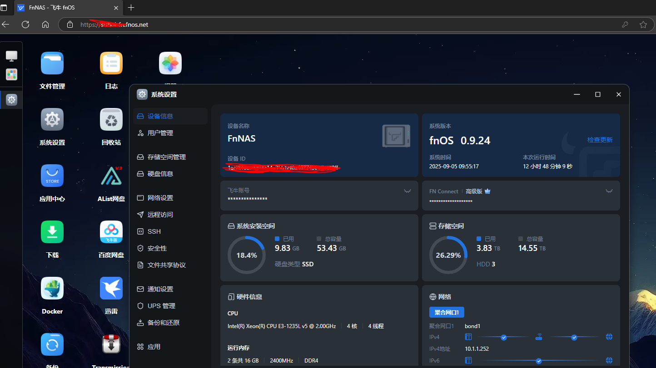
Task: Open 用户管理 in settings sidebar
Action: tap(160, 133)
